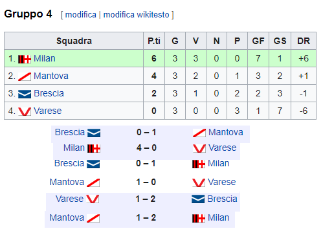Open Milan team link in standings table
This screenshot has height=242, width=323.
[45, 58]
